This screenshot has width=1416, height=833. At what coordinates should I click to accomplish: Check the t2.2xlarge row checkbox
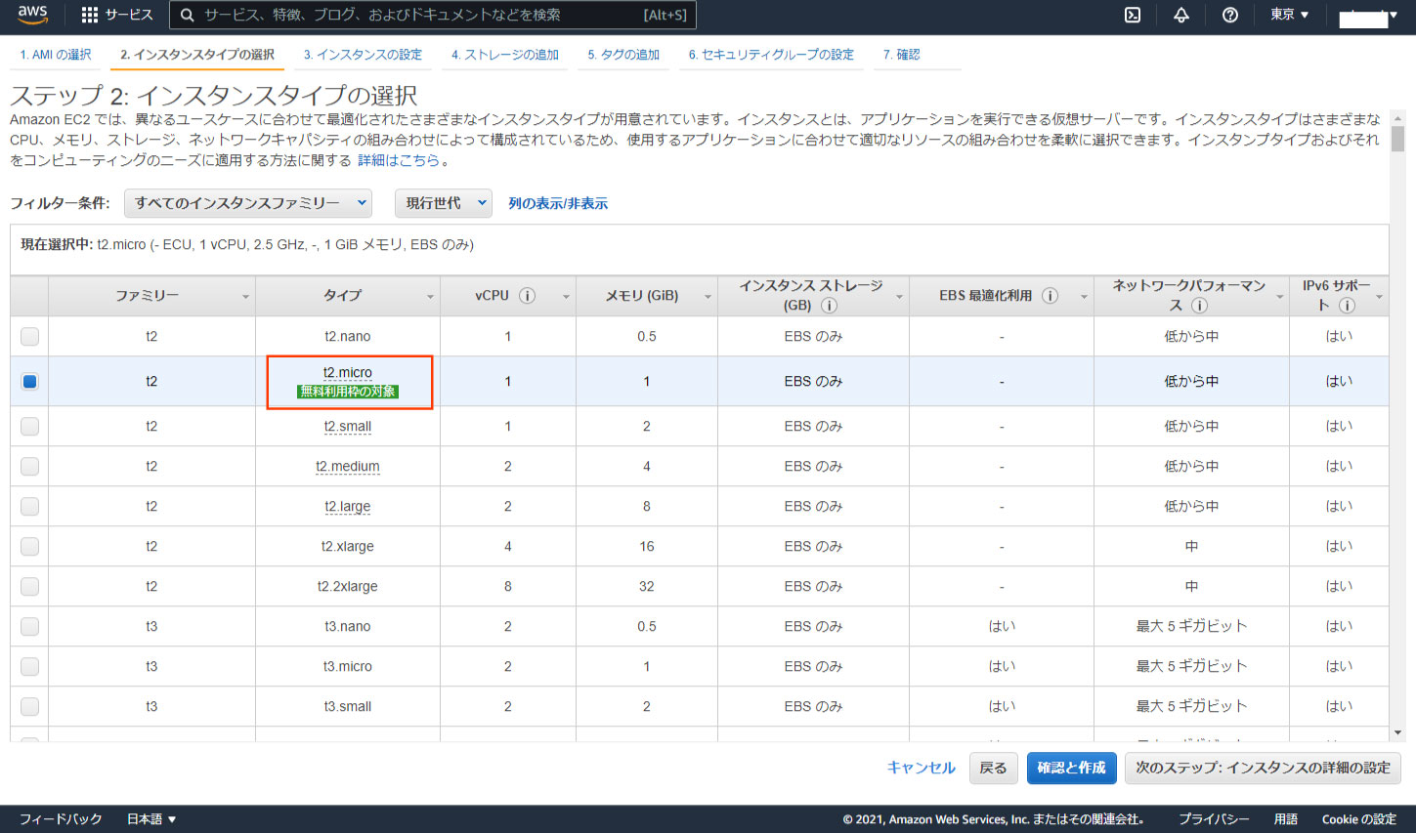click(29, 586)
